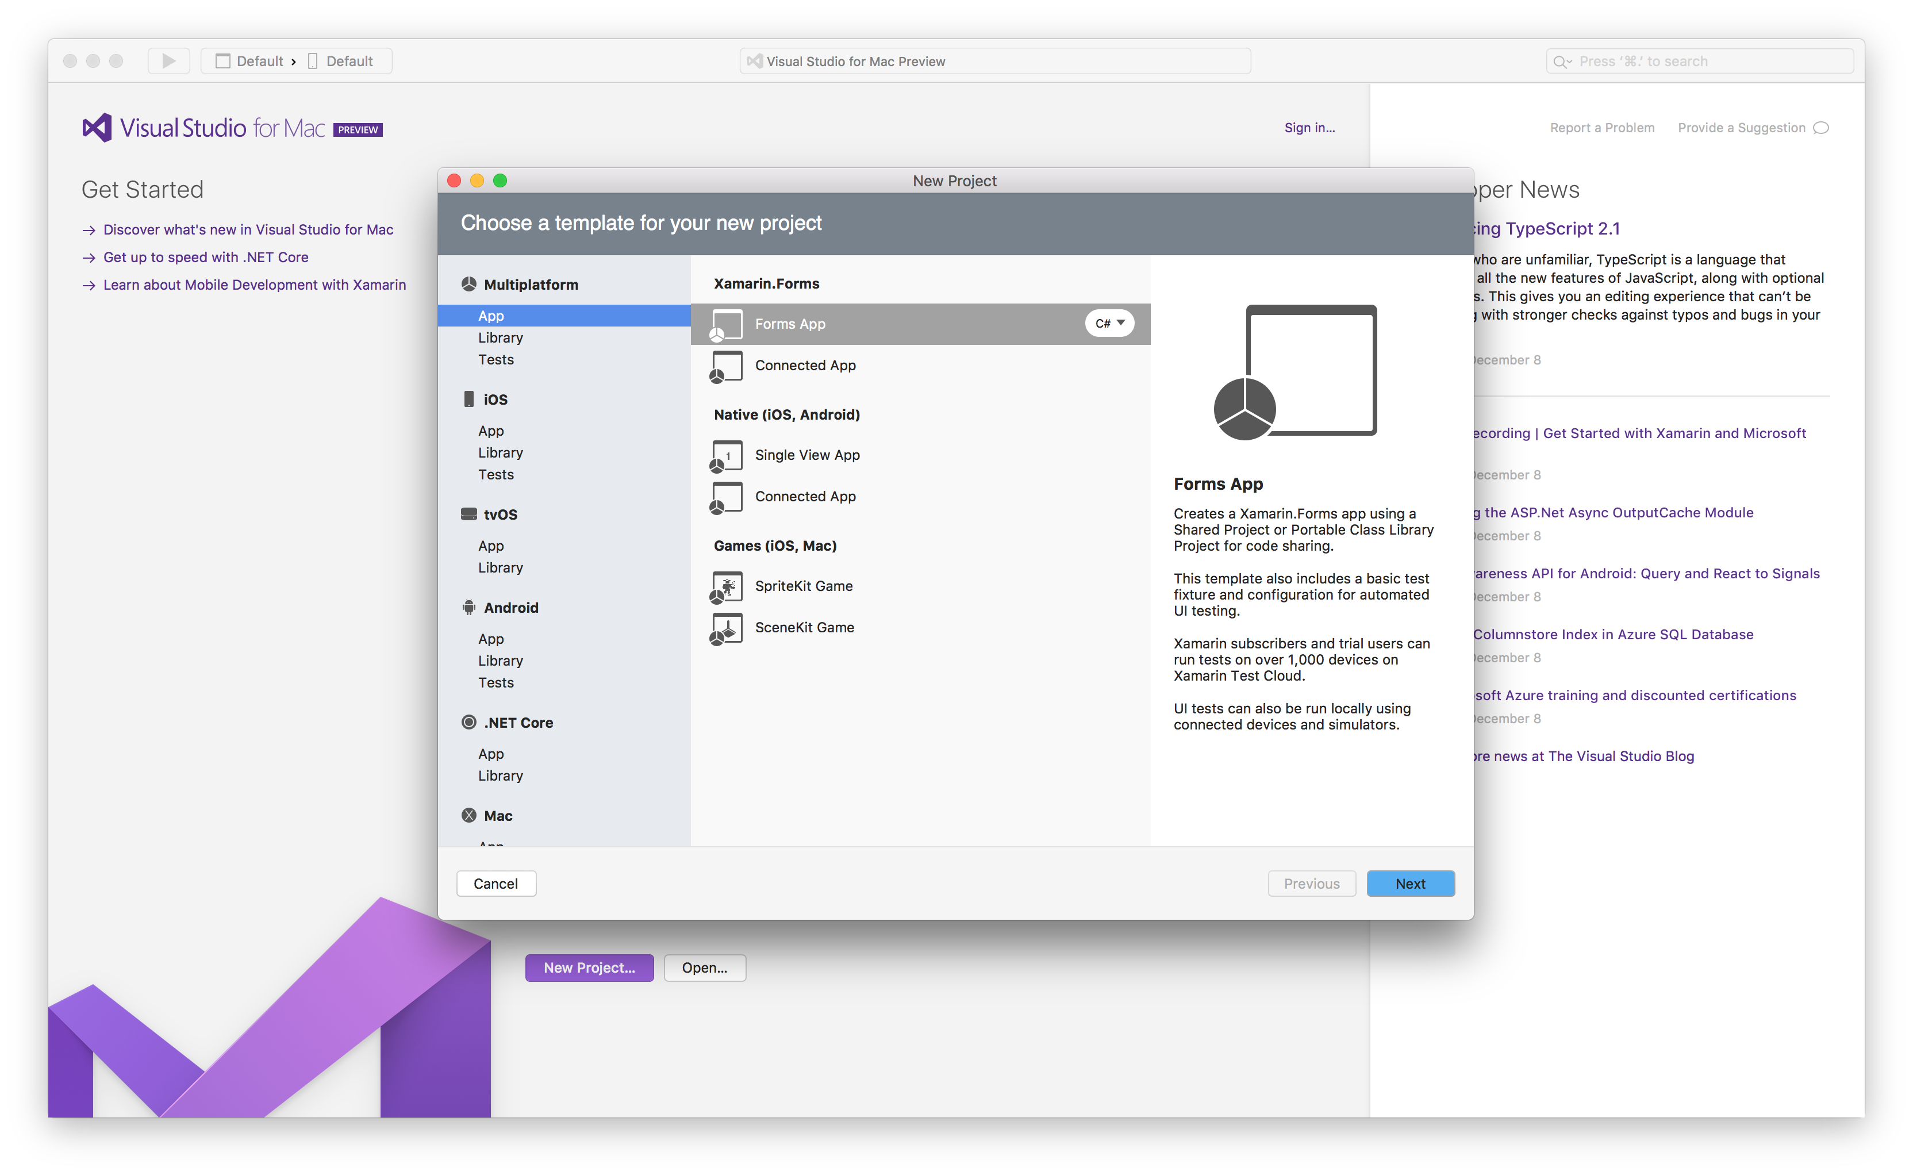This screenshot has height=1175, width=1913.
Task: Select Connected App under Native iOS Android
Action: (x=806, y=494)
